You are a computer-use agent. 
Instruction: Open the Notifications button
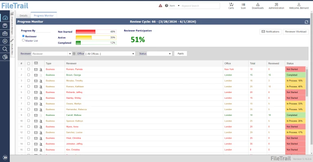coord(271,31)
